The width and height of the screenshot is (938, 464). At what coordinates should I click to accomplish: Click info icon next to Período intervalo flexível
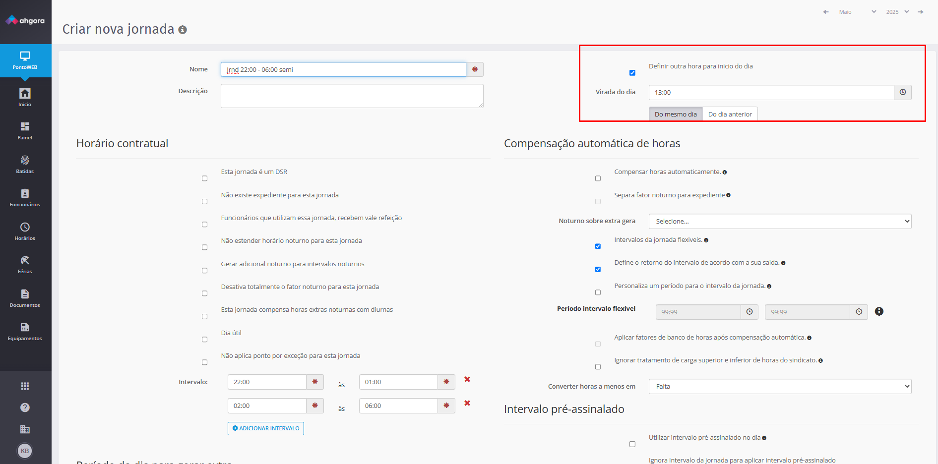(879, 311)
